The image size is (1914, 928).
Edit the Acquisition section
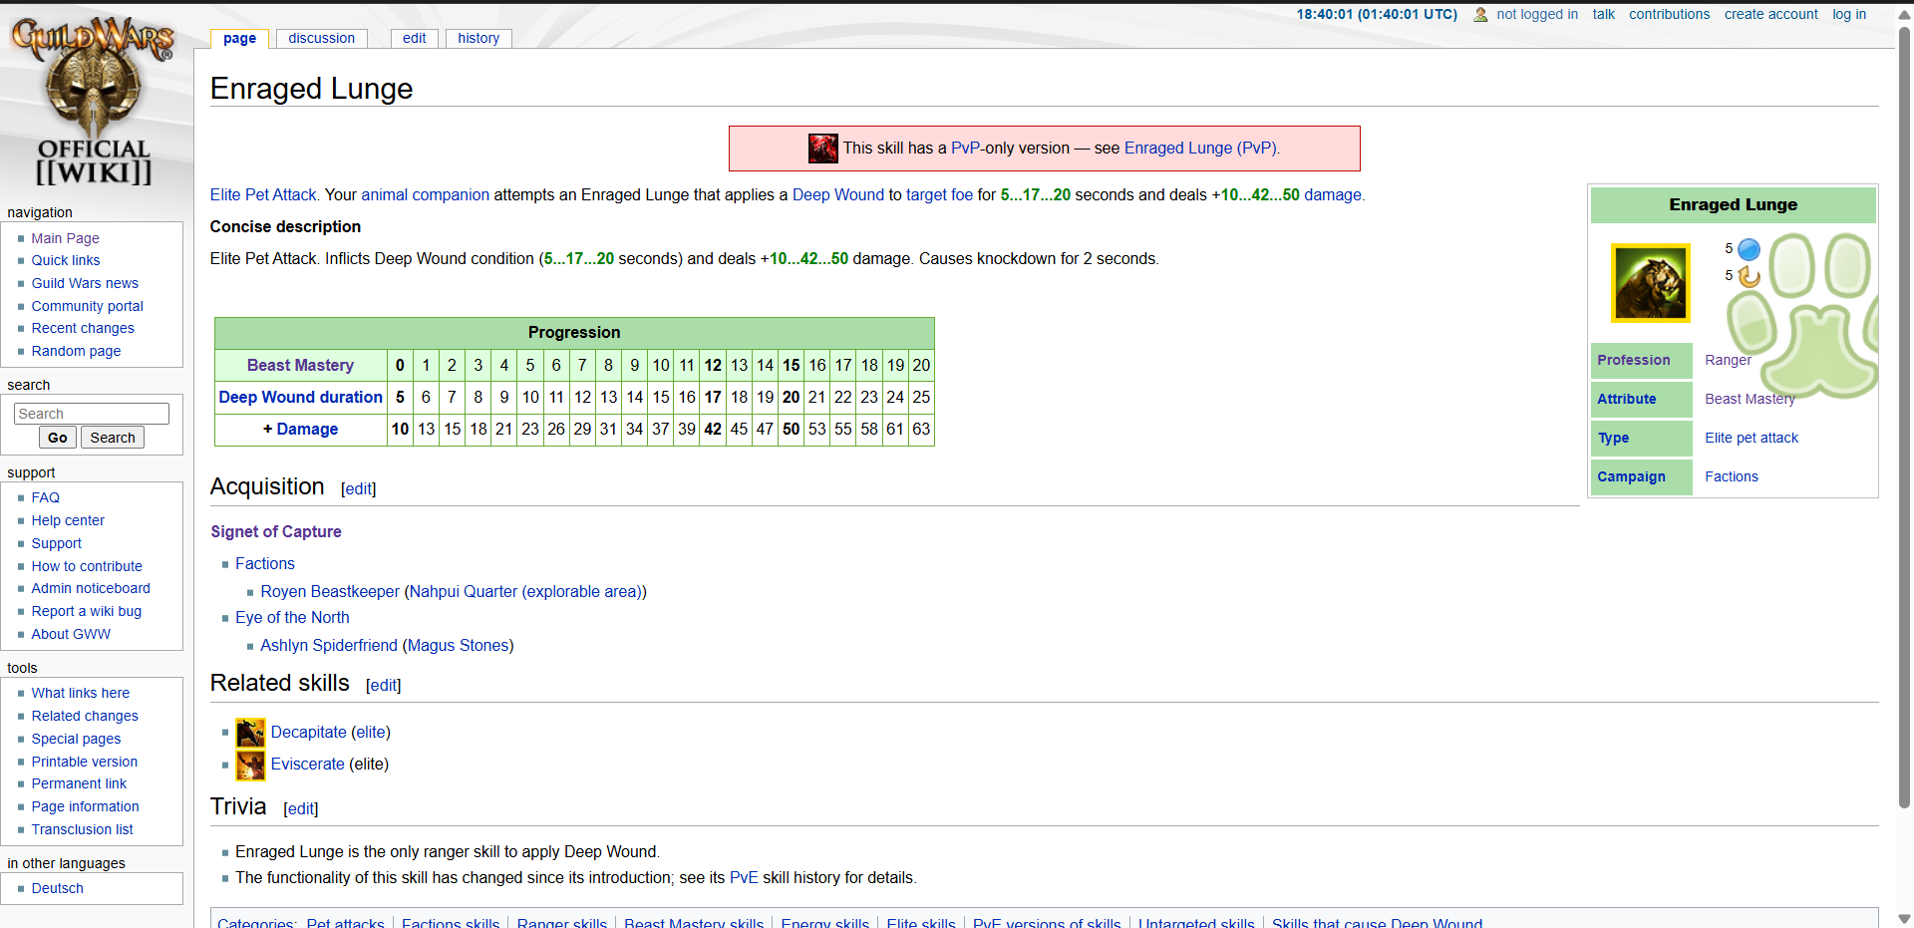point(359,489)
